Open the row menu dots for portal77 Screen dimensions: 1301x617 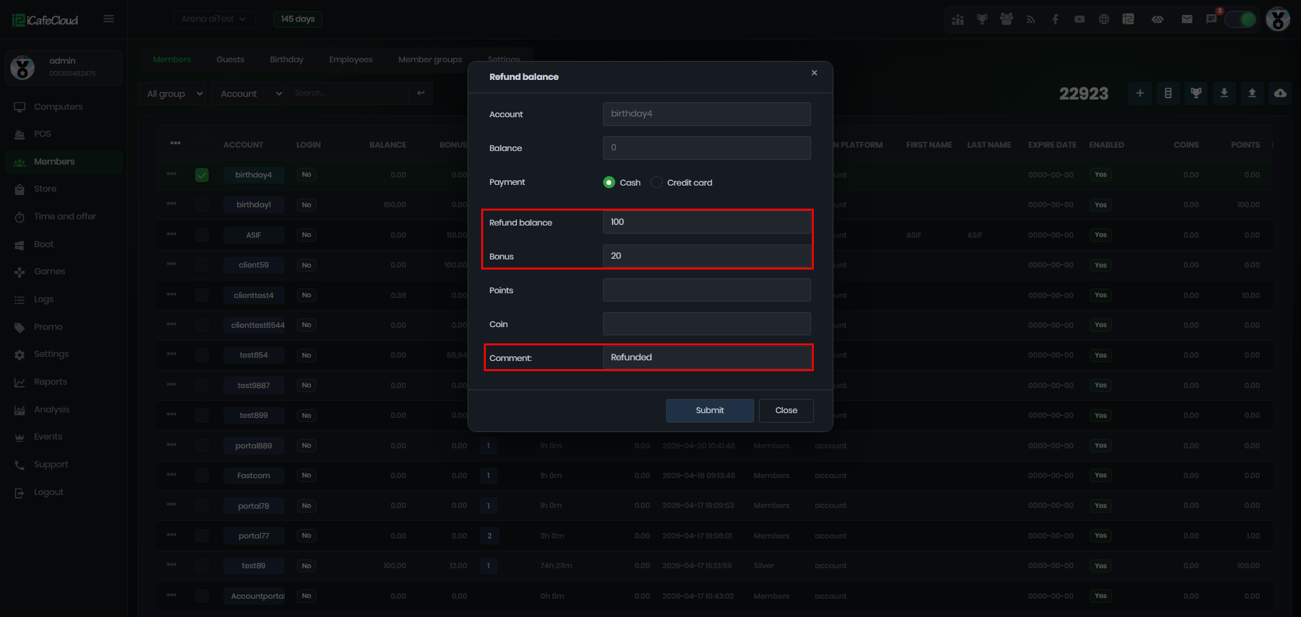[171, 534]
